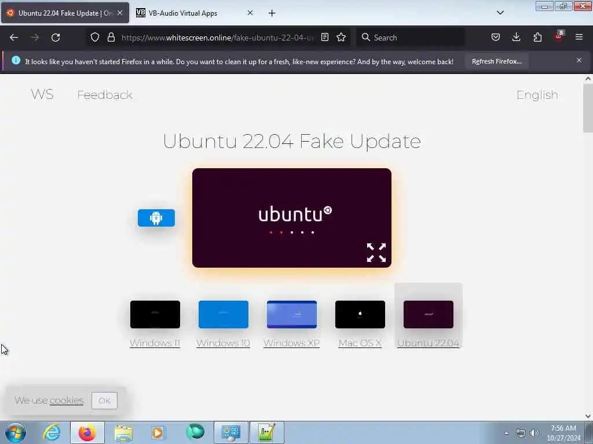Select the Windows 10 blue thumbnail
The width and height of the screenshot is (593, 444).
point(224,314)
